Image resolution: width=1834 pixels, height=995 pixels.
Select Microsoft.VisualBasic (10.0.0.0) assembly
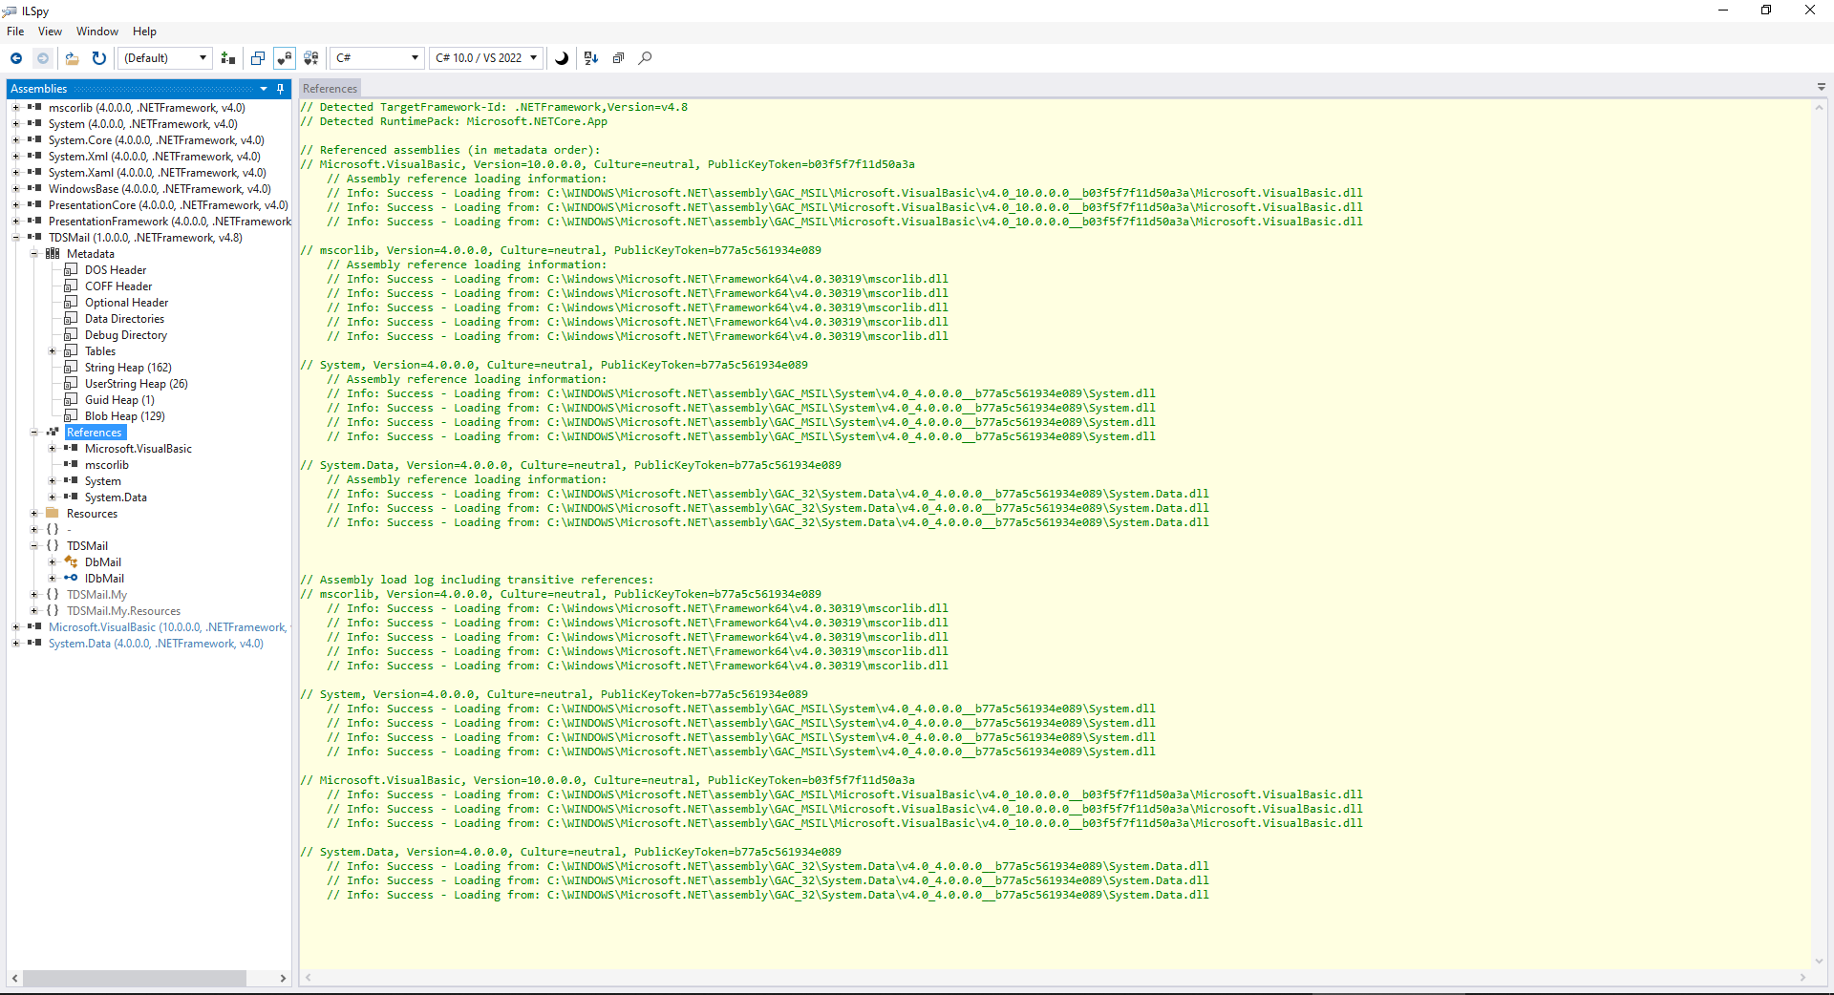[x=168, y=627]
